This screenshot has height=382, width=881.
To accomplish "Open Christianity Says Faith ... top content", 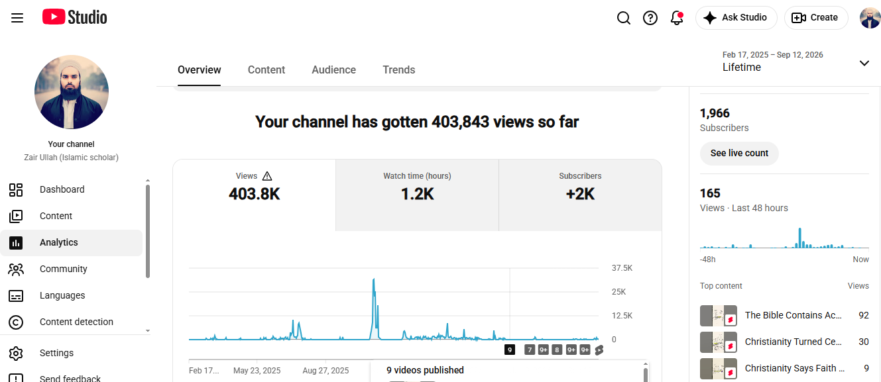I will (794, 368).
